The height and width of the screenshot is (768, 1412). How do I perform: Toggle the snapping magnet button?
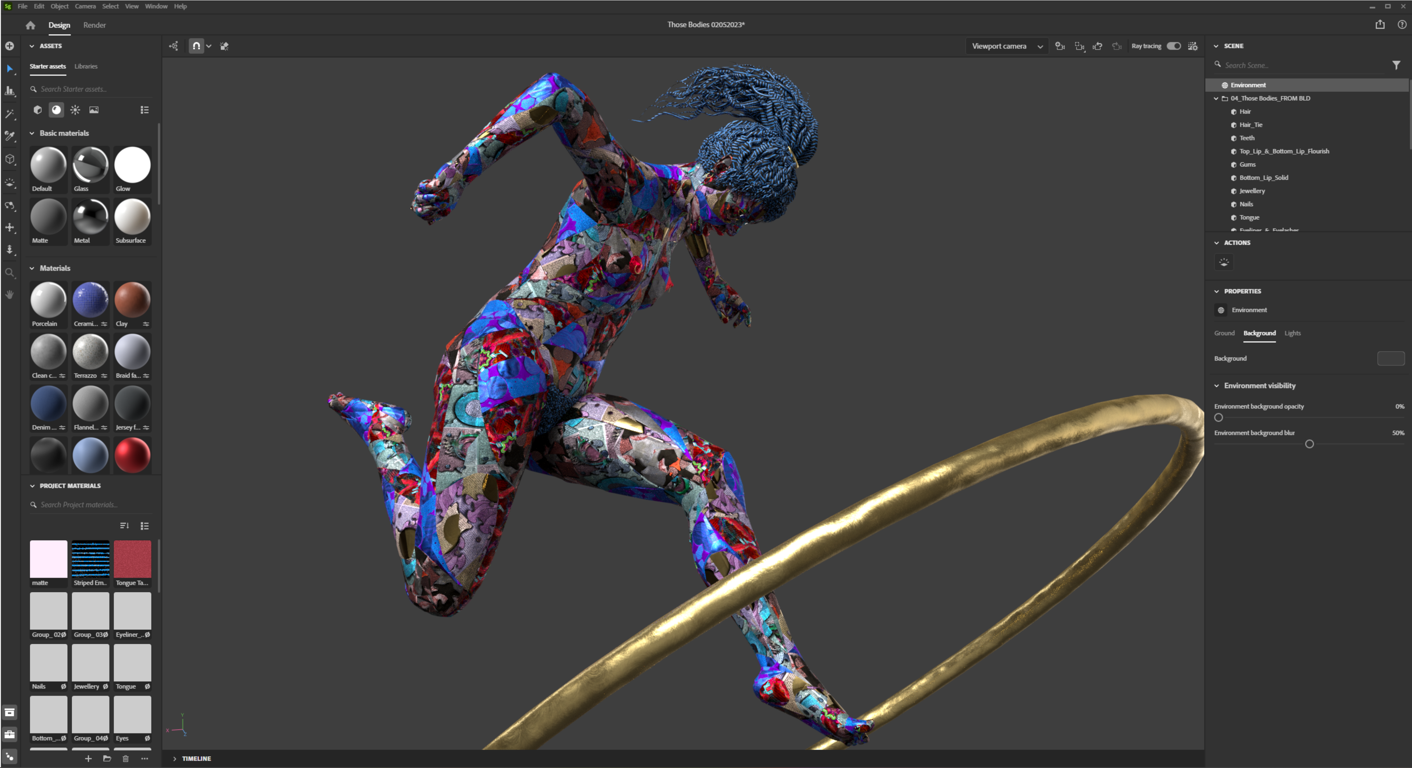click(196, 46)
